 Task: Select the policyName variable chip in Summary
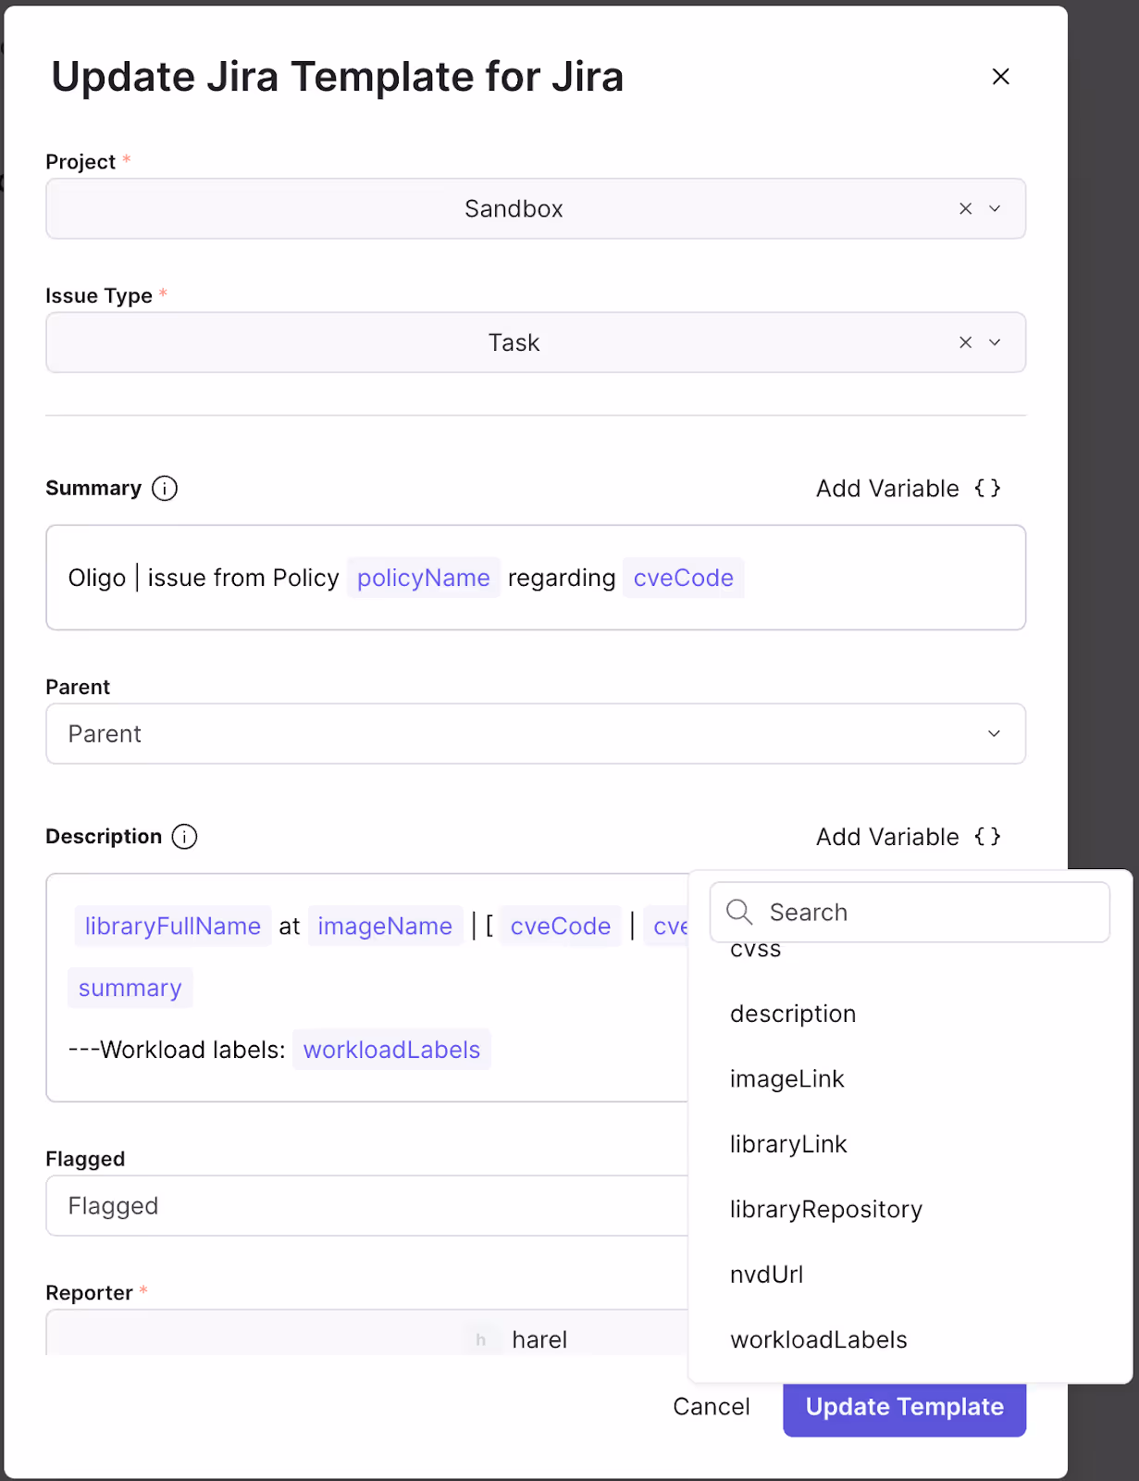click(x=424, y=578)
